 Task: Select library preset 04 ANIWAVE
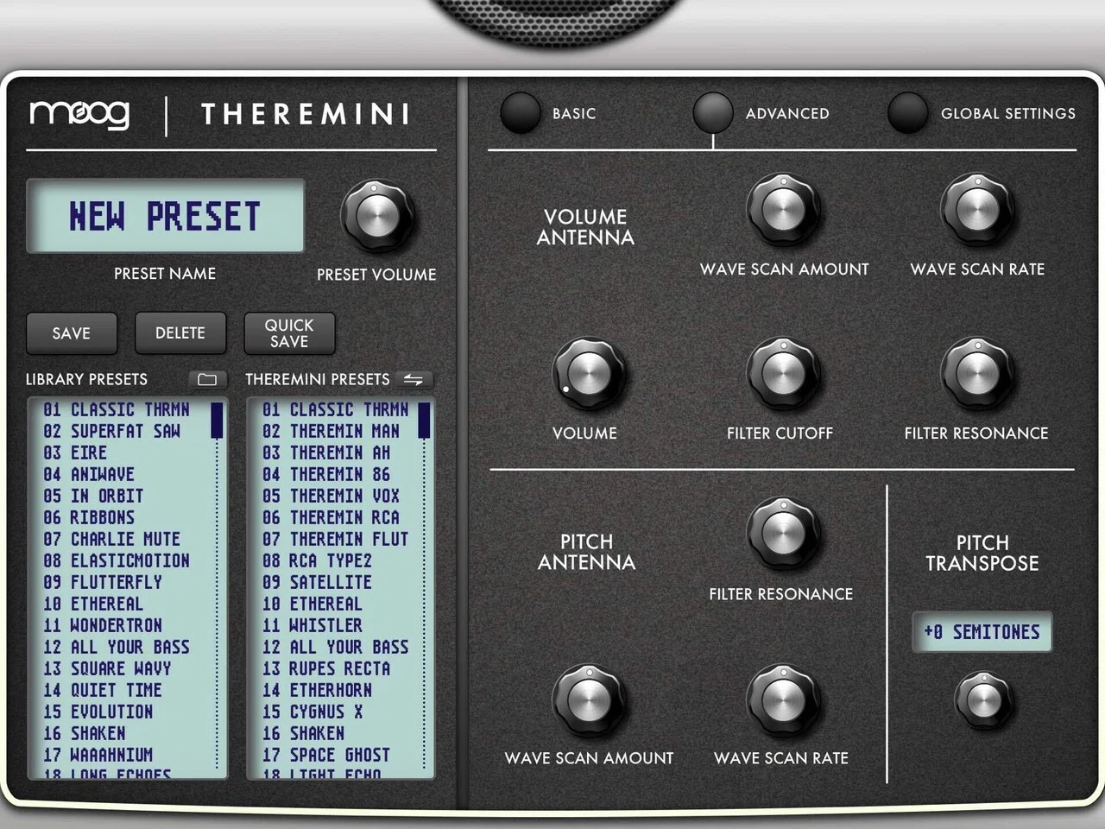(89, 474)
